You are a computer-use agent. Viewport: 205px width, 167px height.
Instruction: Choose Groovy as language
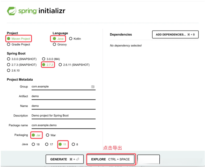point(54,44)
